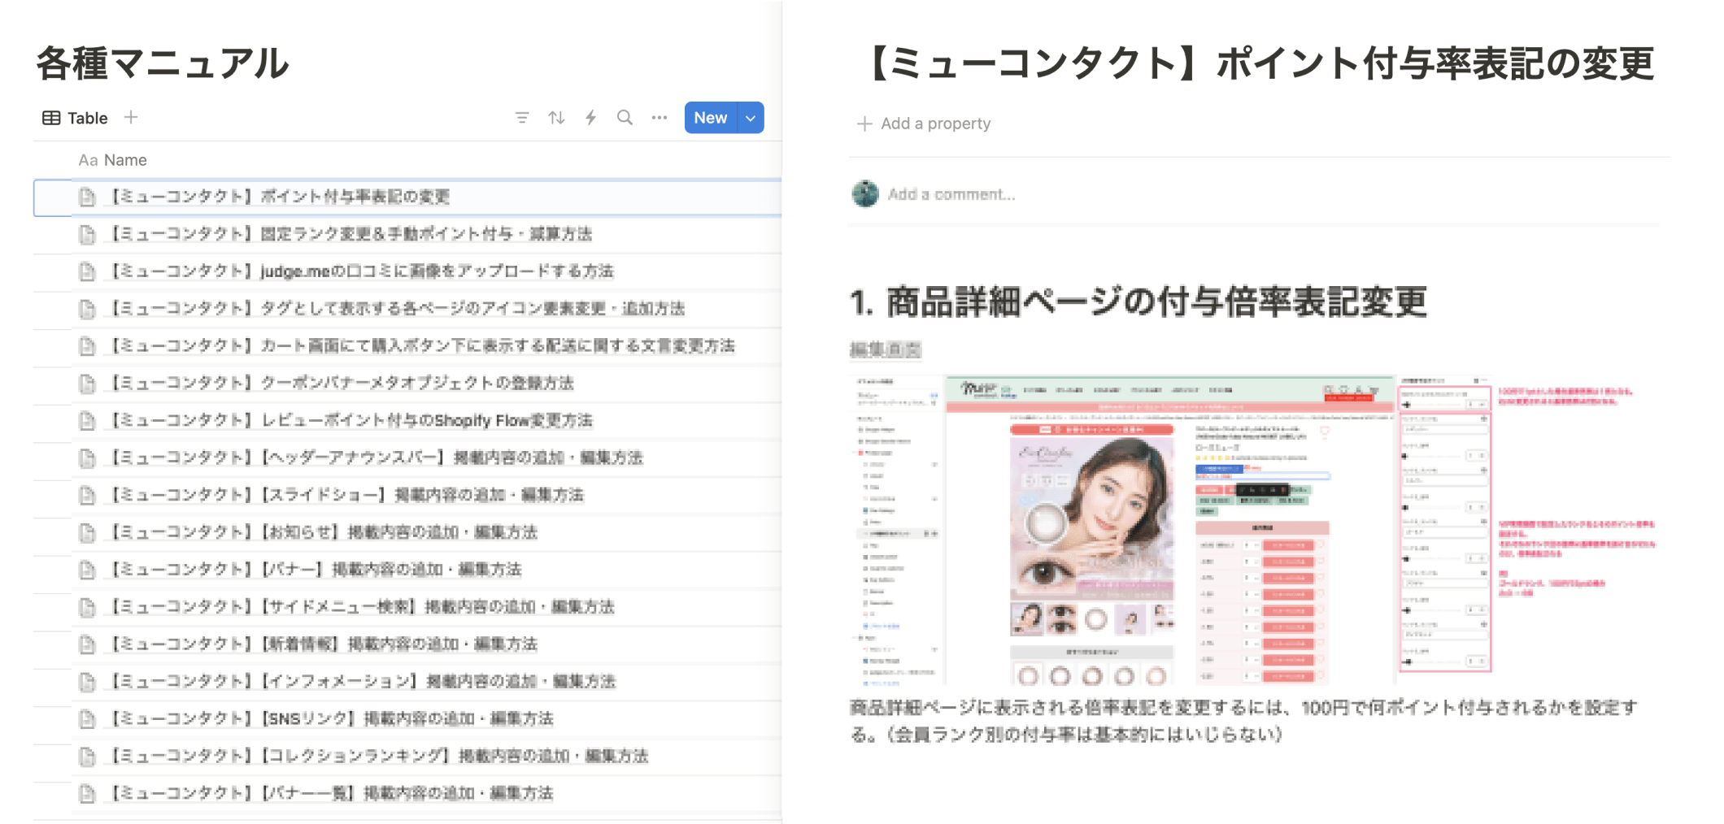Viewport: 1724px width, 824px height.
Task: Click the Table view icon
Action: point(51,118)
